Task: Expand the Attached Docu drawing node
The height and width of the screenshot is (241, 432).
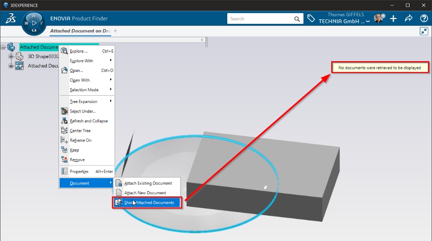Action: click(x=11, y=66)
